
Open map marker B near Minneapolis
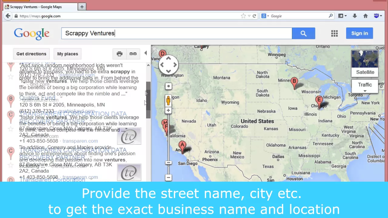click(x=294, y=83)
